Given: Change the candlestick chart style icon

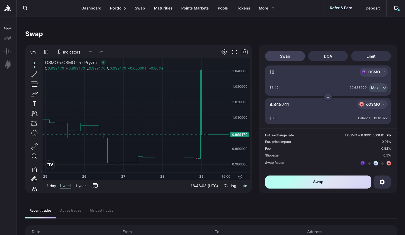Looking at the screenshot, I should pos(46,52).
